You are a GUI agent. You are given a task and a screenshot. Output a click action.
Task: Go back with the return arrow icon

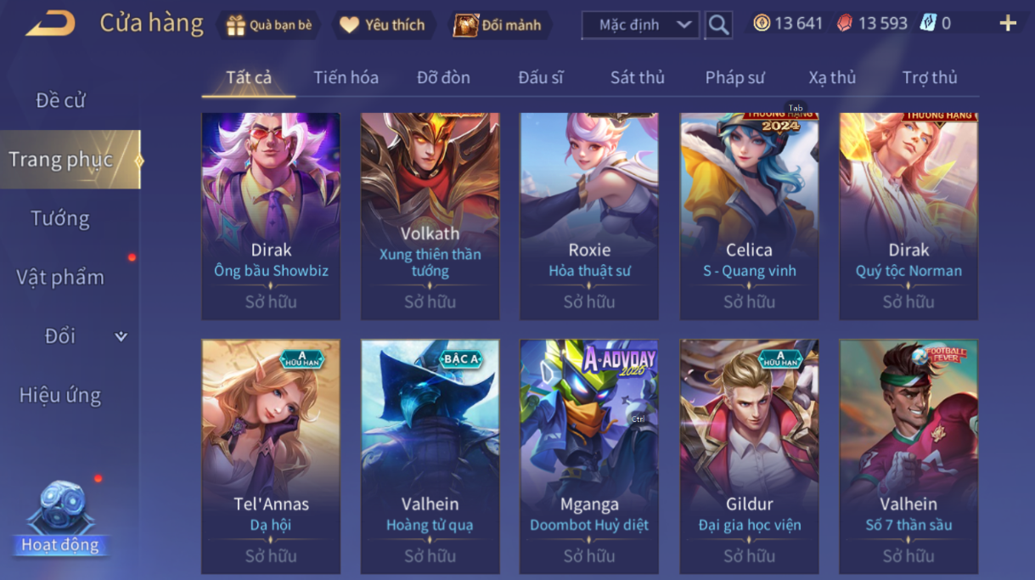coord(50,25)
